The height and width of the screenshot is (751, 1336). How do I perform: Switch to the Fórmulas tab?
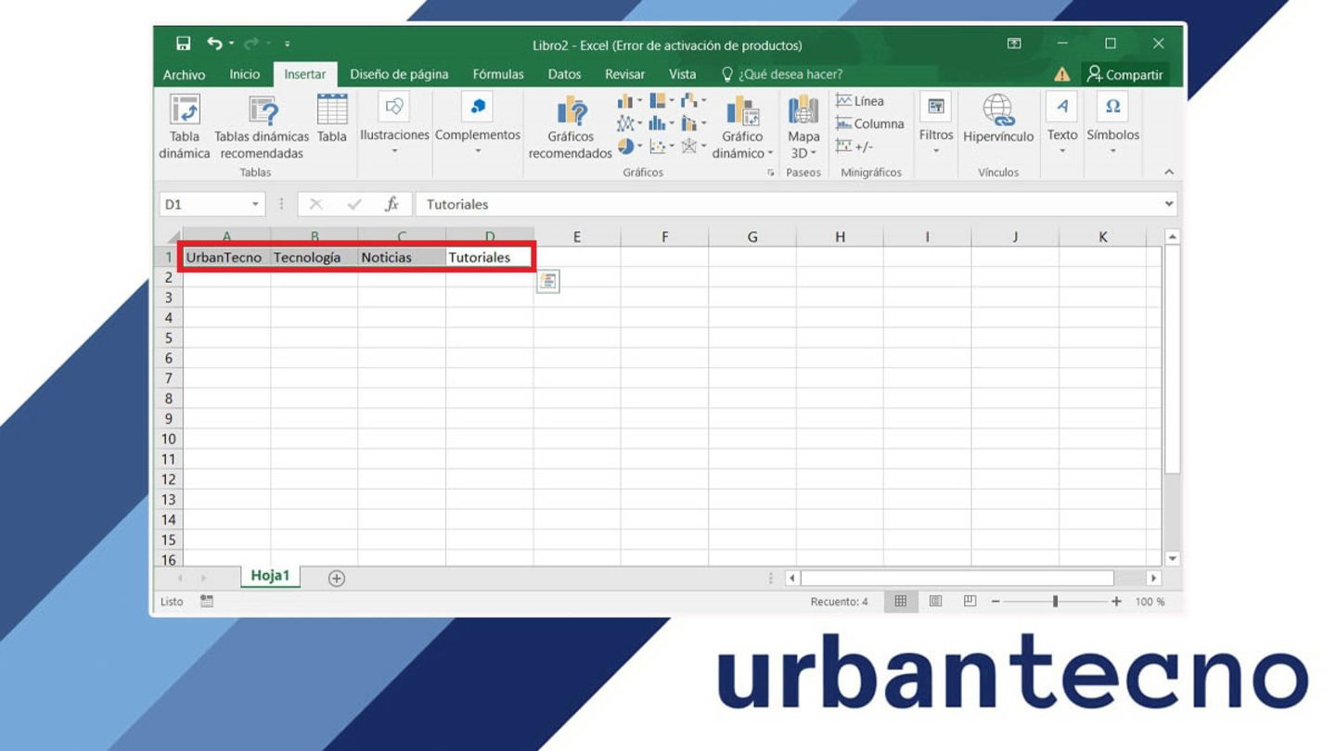(x=498, y=74)
